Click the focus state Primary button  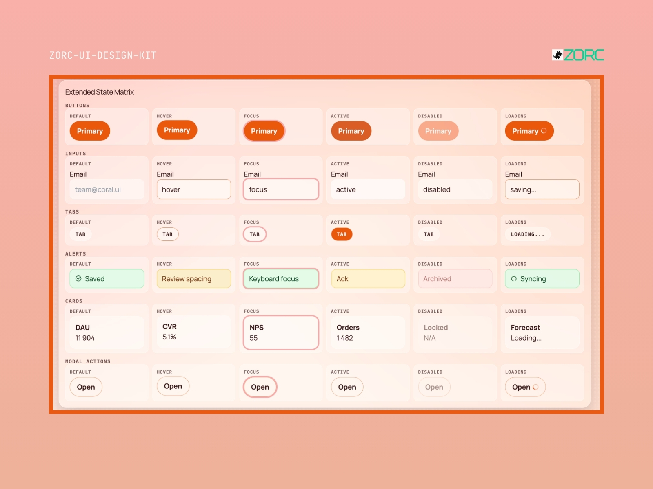(x=264, y=131)
